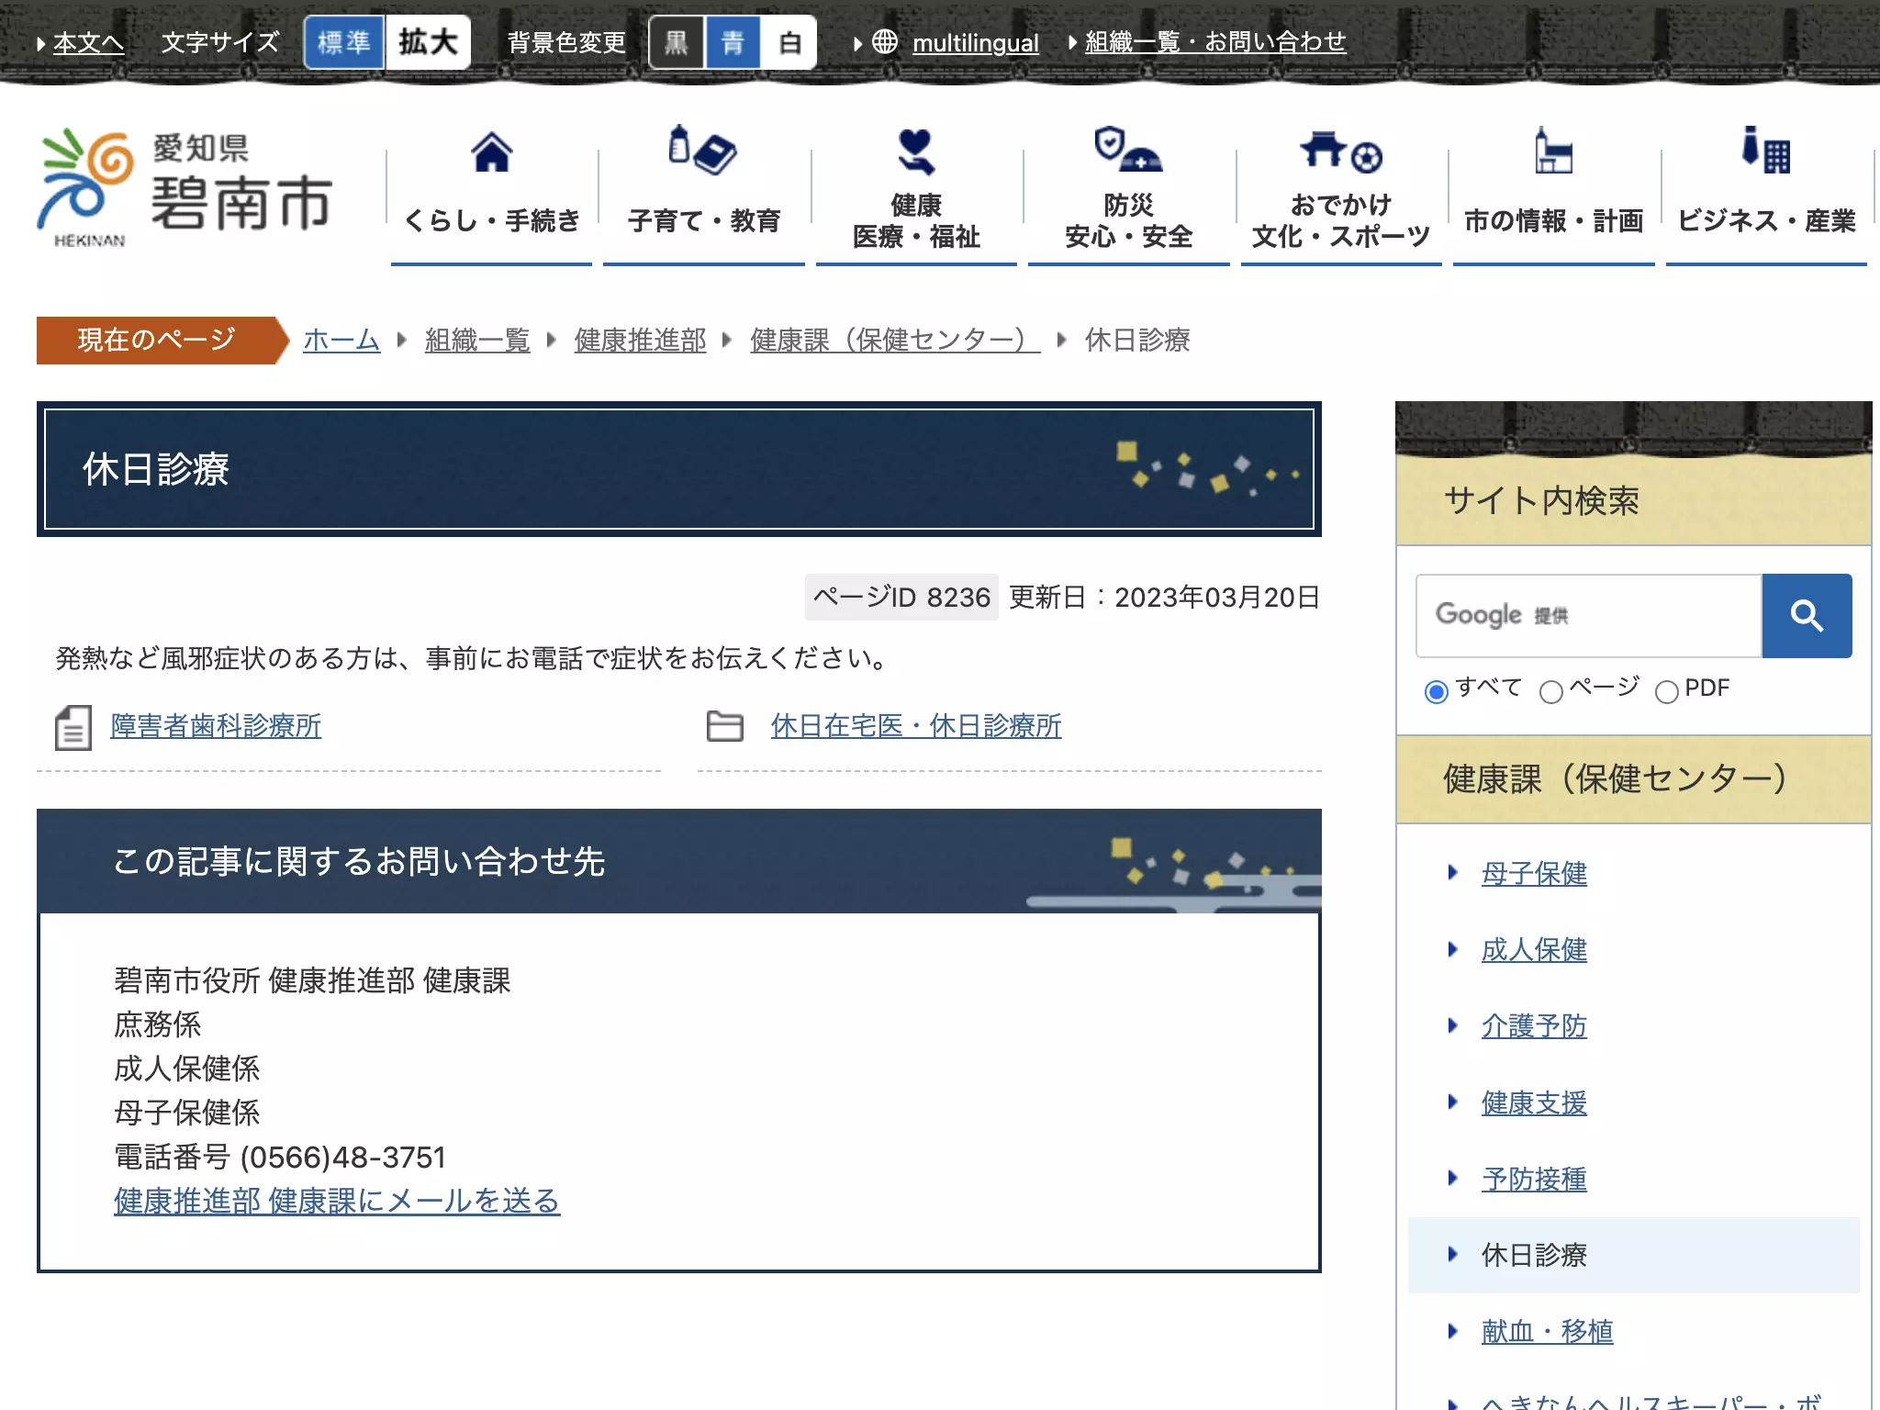1880x1410 pixels.
Task: Open the ビジネス・産業 menu
Action: pos(1766,193)
